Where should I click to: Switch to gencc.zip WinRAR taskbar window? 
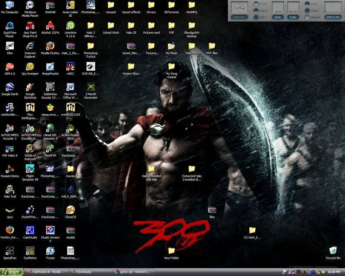[134, 272]
